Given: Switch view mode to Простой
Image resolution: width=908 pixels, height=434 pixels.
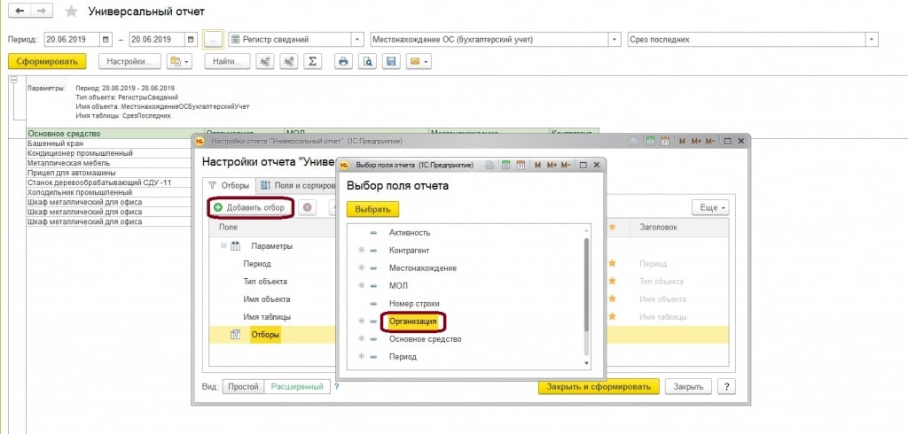Looking at the screenshot, I should (243, 387).
